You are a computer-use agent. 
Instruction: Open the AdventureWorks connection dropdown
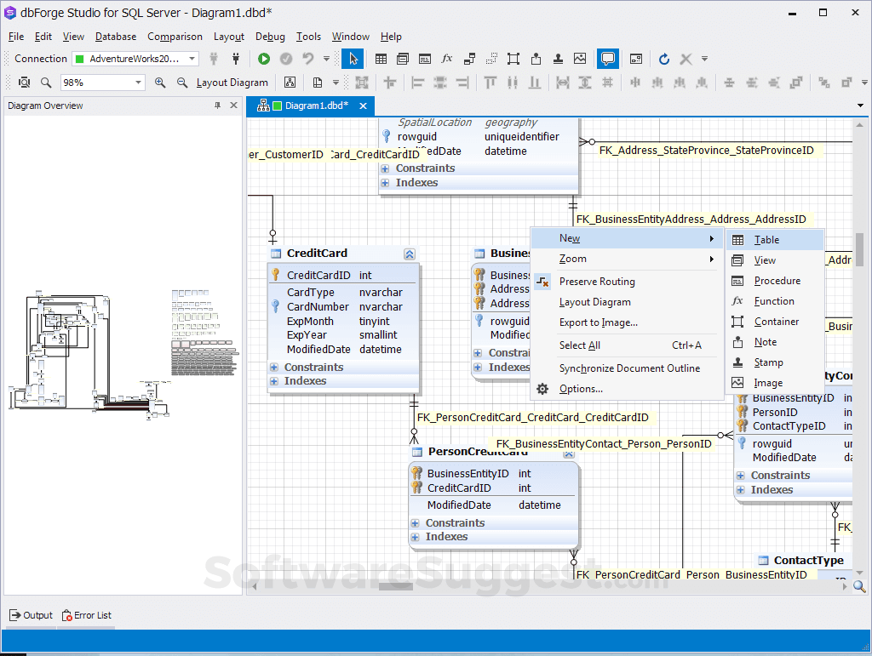point(191,58)
